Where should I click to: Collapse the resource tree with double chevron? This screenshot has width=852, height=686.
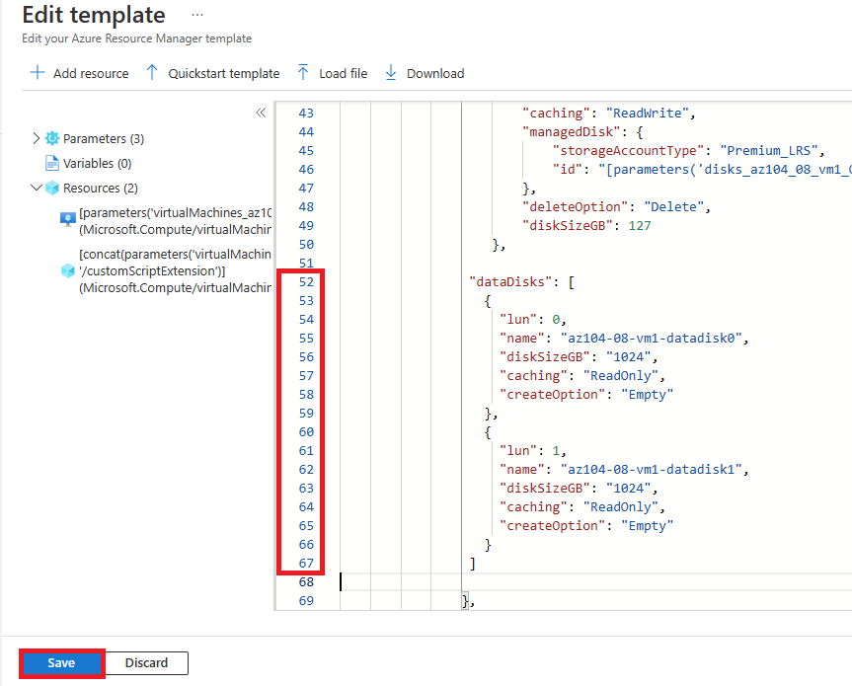point(261,113)
